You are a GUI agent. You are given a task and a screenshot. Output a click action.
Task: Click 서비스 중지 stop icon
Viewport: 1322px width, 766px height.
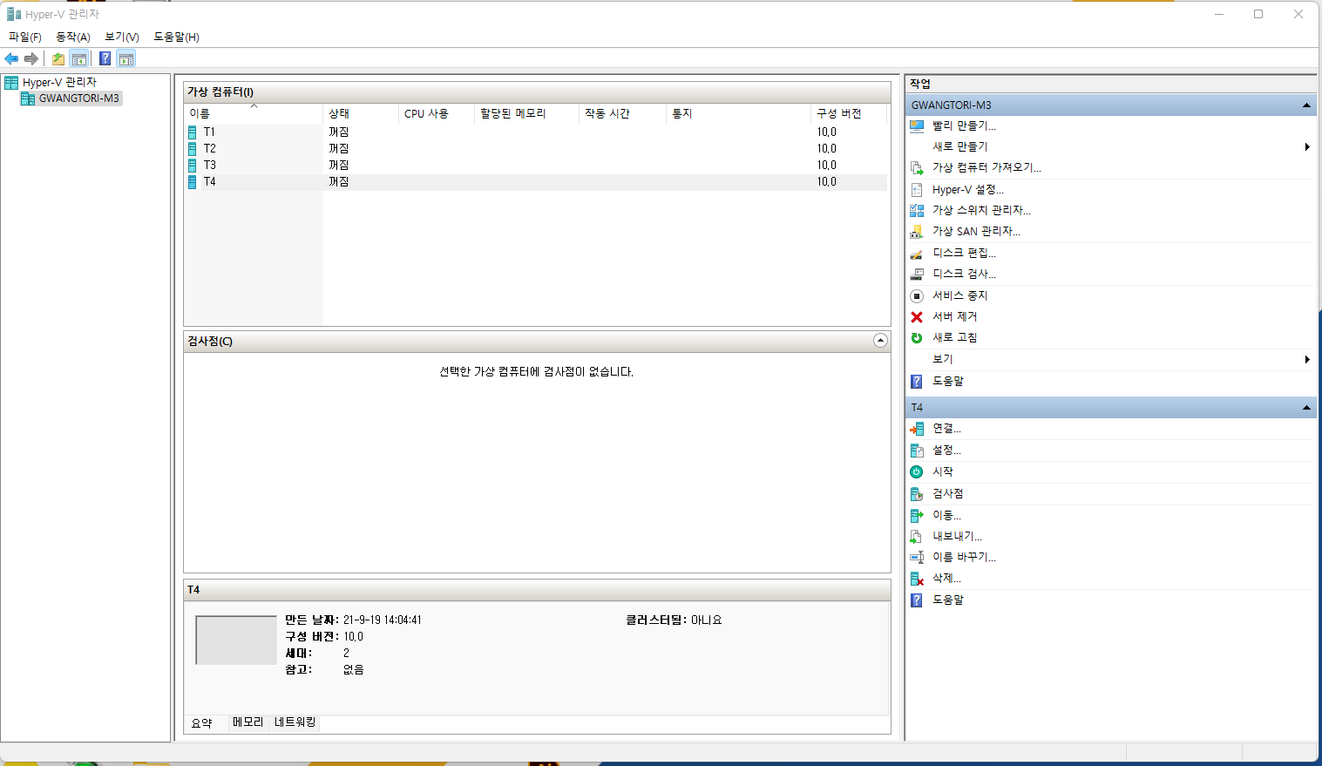[917, 295]
